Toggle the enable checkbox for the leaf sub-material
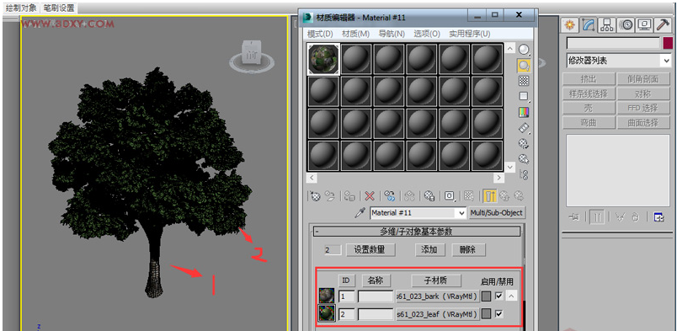The width and height of the screenshot is (677, 331). point(499,314)
